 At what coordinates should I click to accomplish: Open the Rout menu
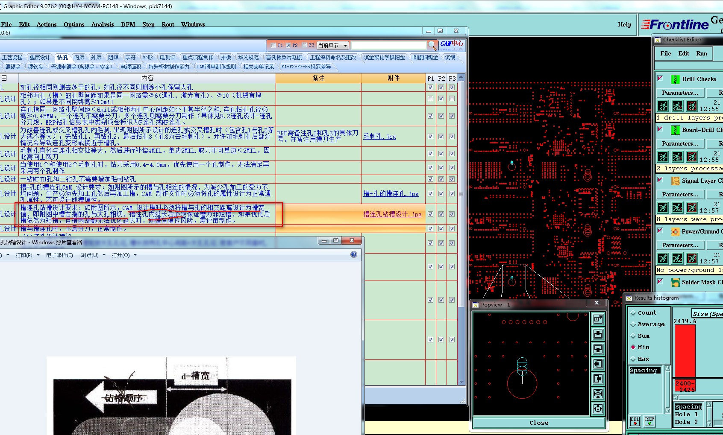(168, 24)
